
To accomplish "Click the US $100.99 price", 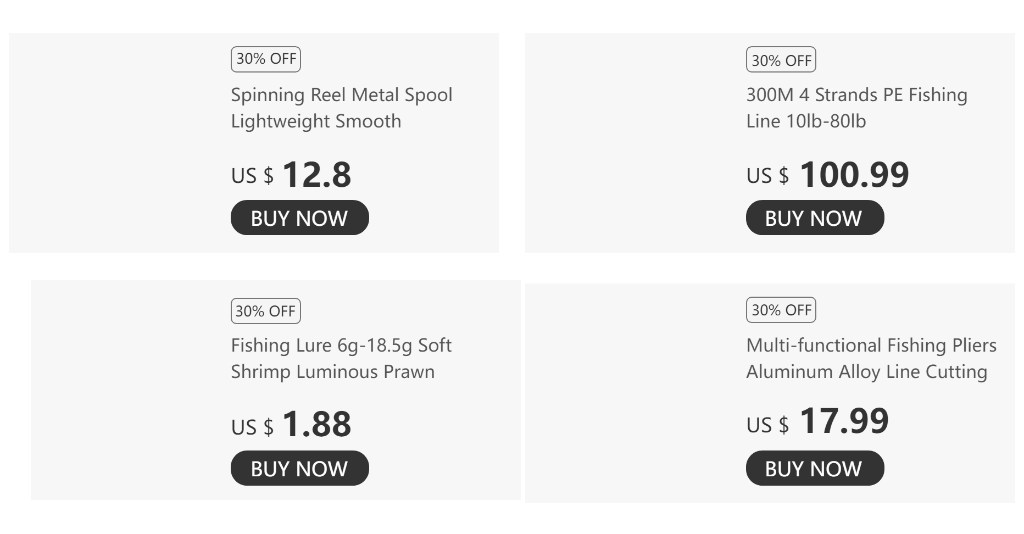I will pos(827,175).
